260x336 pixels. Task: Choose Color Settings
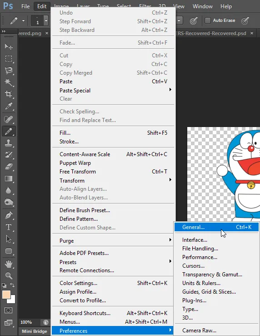[113, 283]
